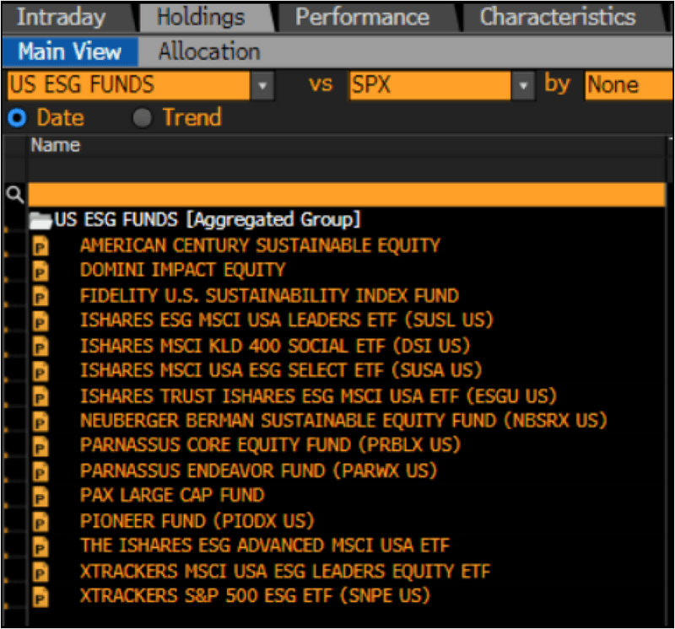This screenshot has height=629, width=675.
Task: Select the Allocation sub-tab
Action: point(209,51)
